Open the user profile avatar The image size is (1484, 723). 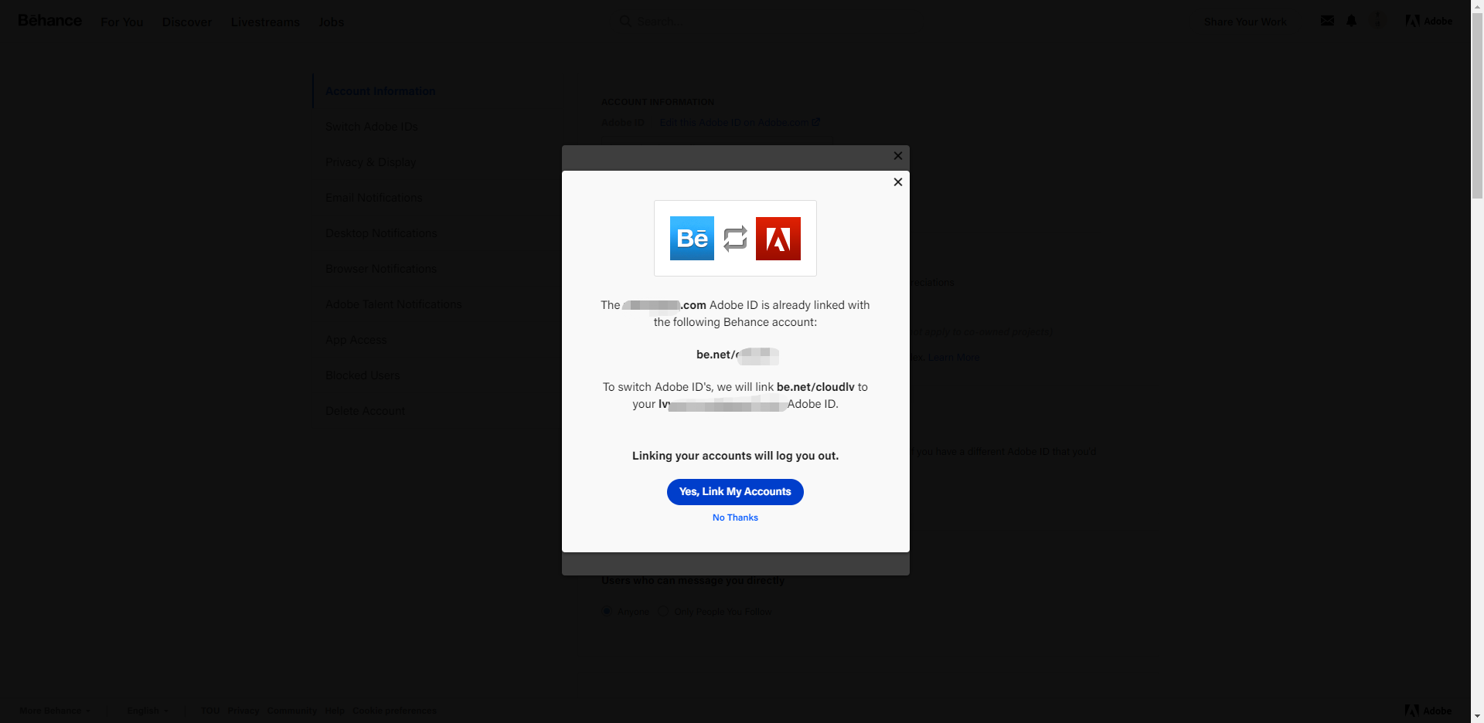pos(1377,20)
